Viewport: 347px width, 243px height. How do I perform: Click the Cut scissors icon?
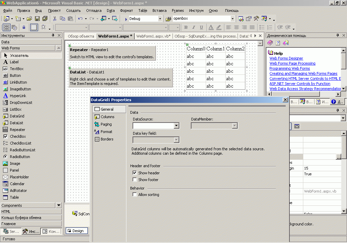coord(55,19)
